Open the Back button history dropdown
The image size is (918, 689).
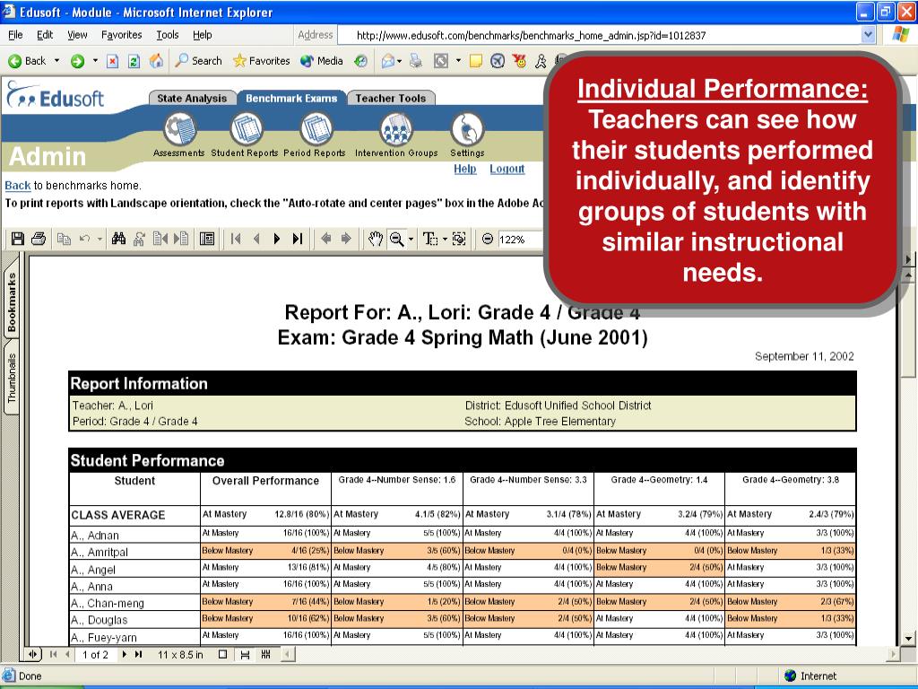(56, 60)
